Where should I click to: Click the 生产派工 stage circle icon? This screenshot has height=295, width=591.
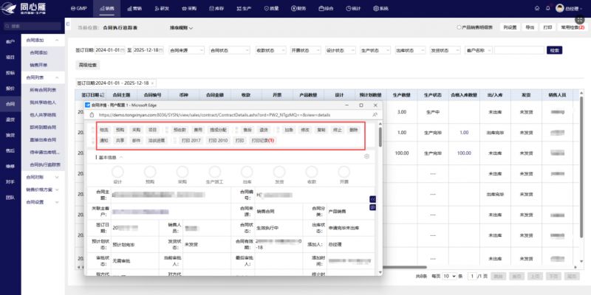pyautogui.click(x=214, y=170)
